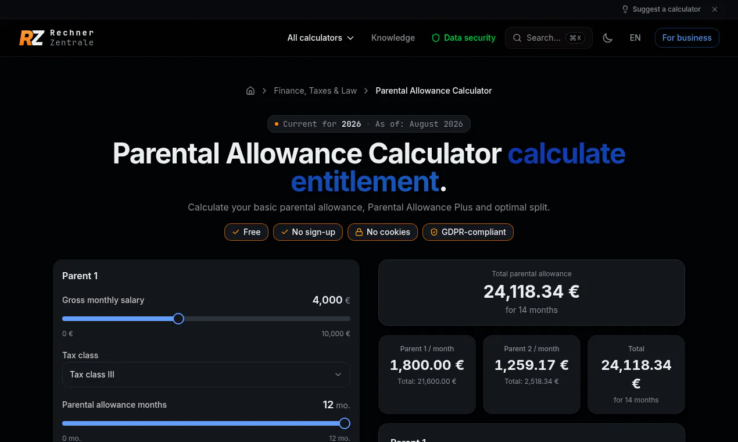Switch language using the EN selector
This screenshot has width=738, height=442.
[635, 38]
